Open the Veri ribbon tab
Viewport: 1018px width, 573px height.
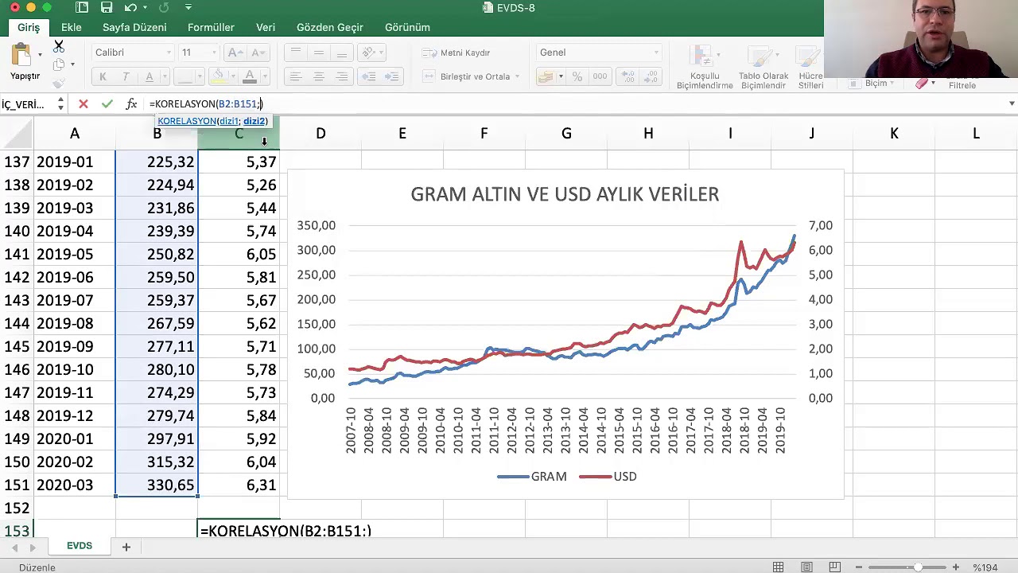point(266,27)
